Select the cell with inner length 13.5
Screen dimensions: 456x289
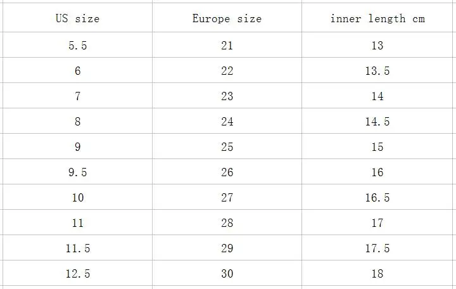point(377,70)
